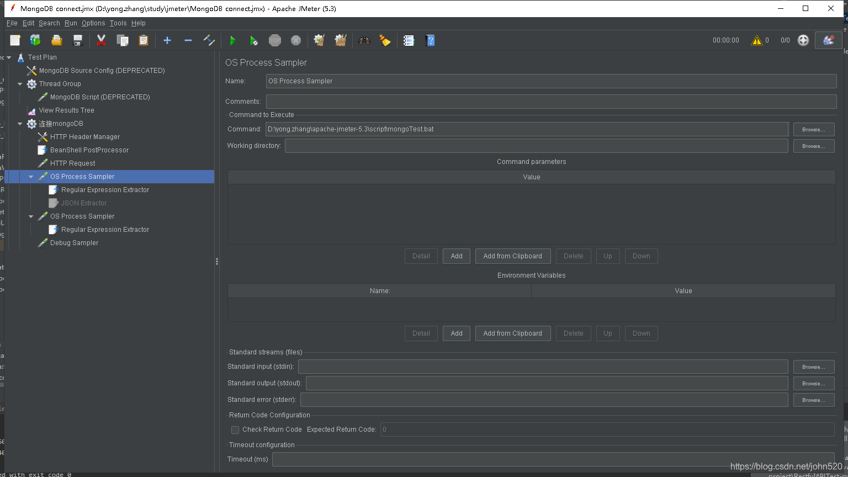Click the Command path input field

pos(527,129)
